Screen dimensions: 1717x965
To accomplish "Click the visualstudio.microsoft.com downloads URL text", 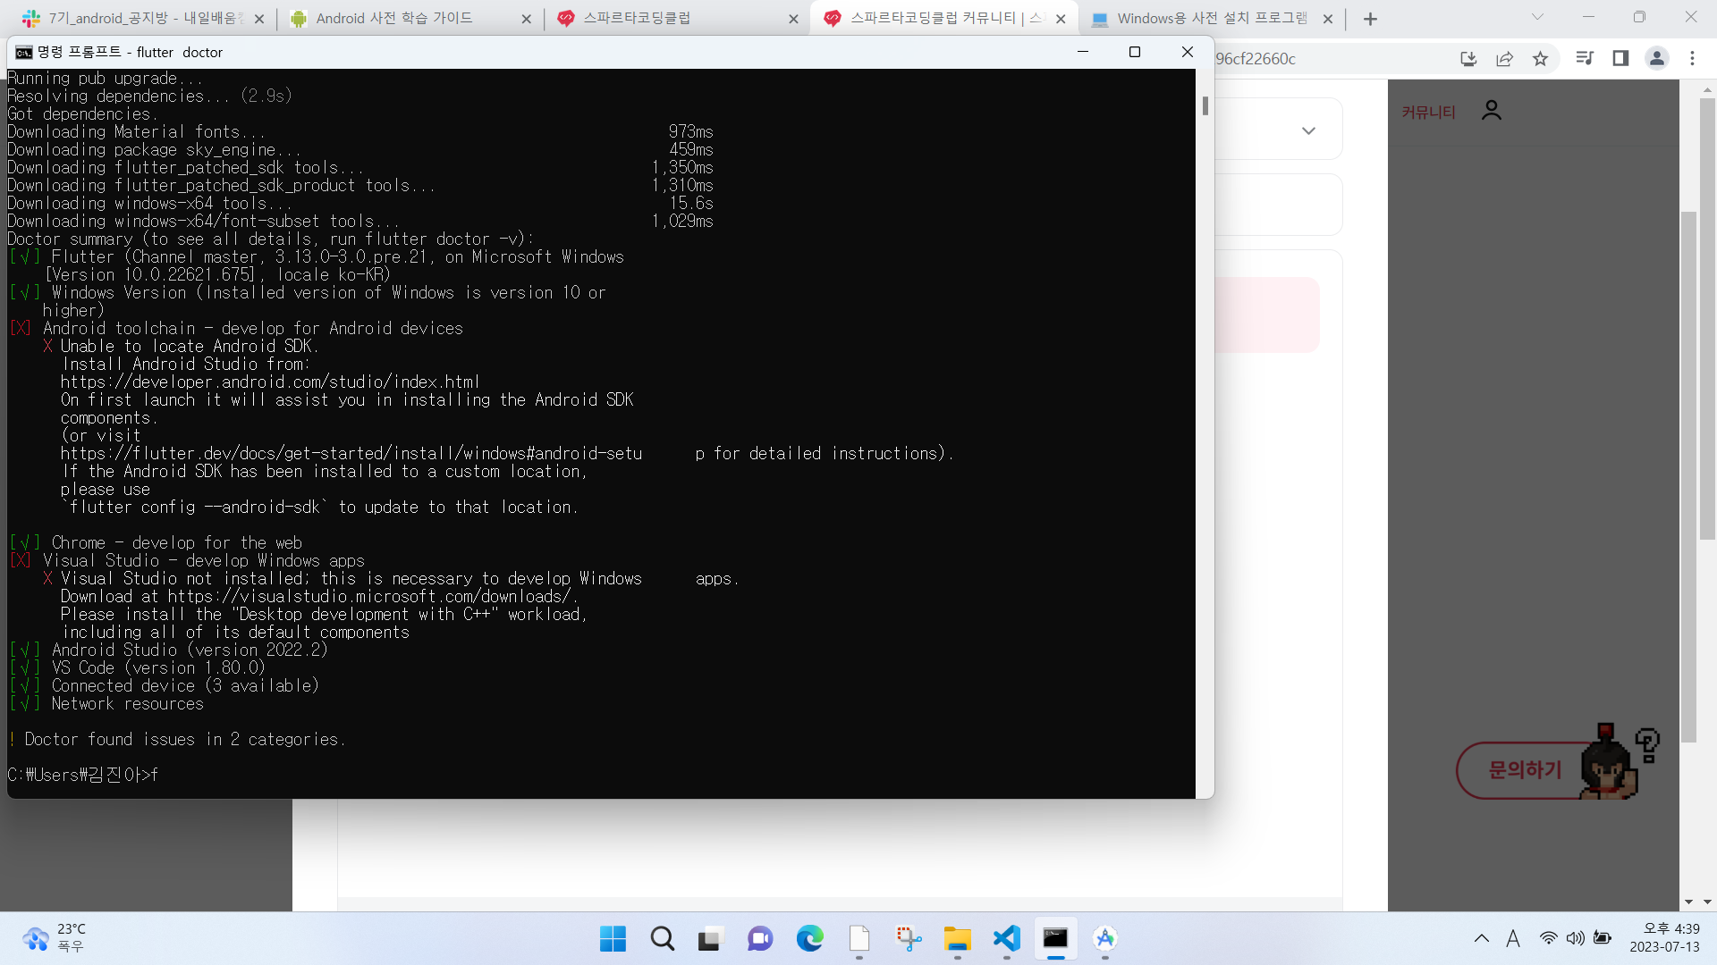I will click(x=368, y=597).
